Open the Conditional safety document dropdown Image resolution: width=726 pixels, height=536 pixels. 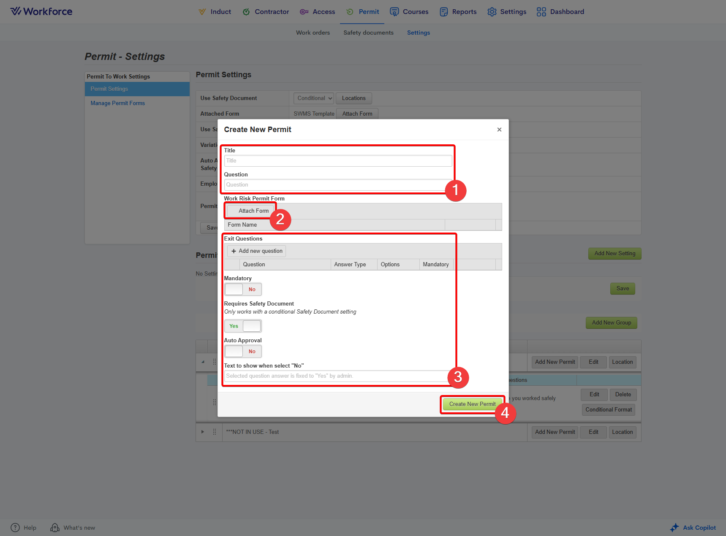[314, 98]
